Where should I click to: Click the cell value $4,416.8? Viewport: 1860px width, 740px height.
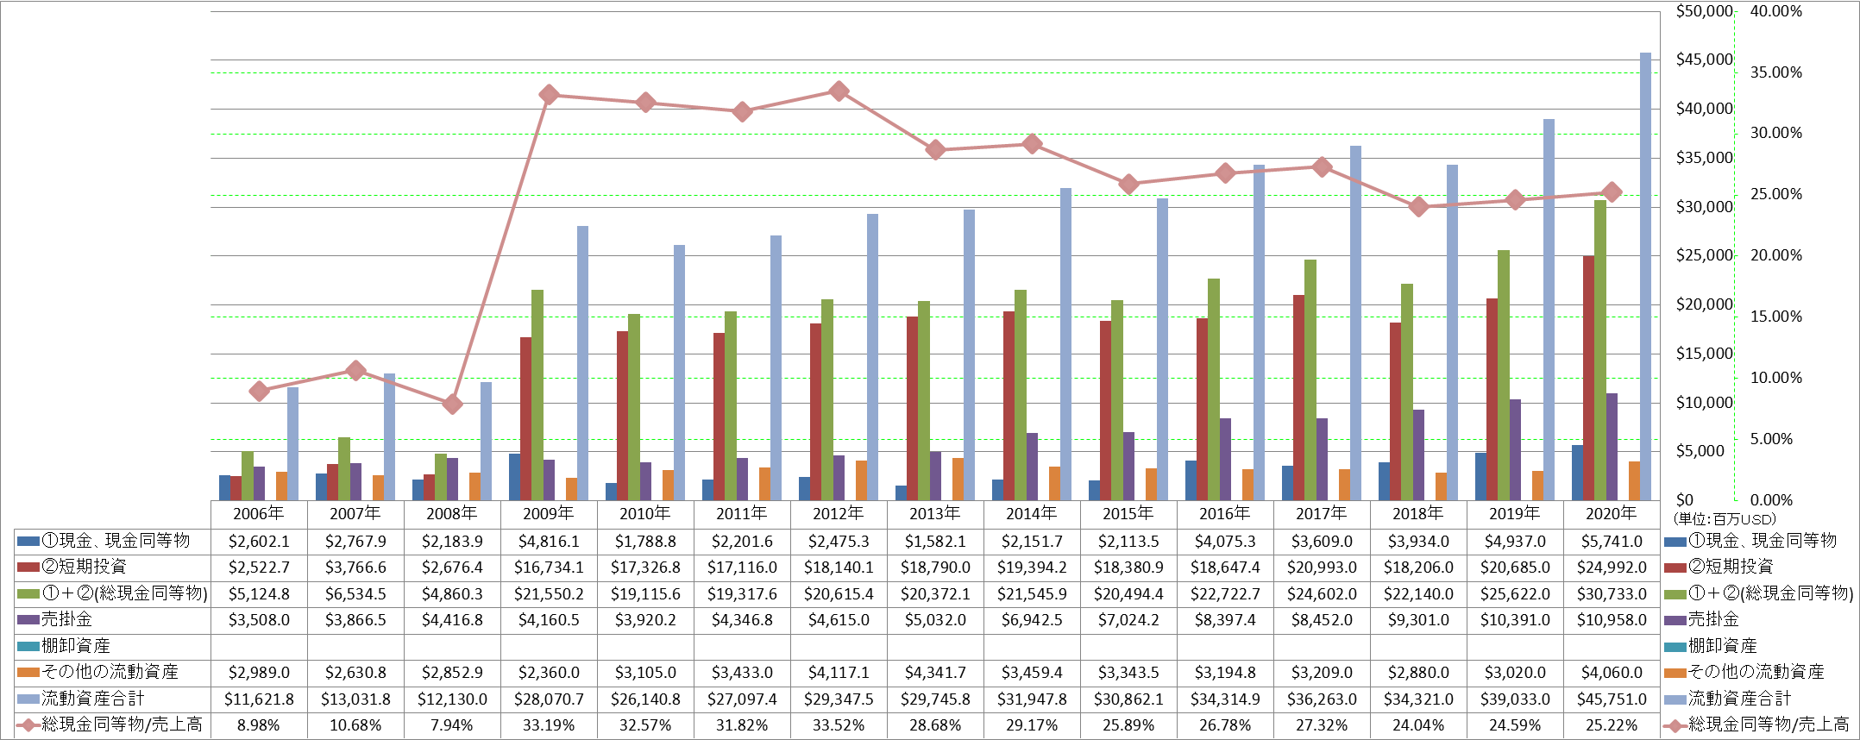coord(452,620)
